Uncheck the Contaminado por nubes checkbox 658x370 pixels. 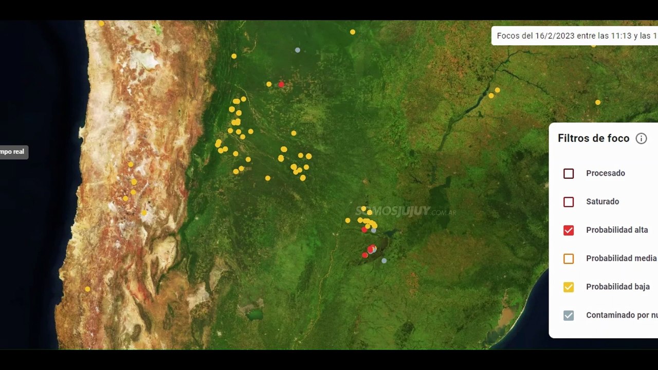pos(569,315)
